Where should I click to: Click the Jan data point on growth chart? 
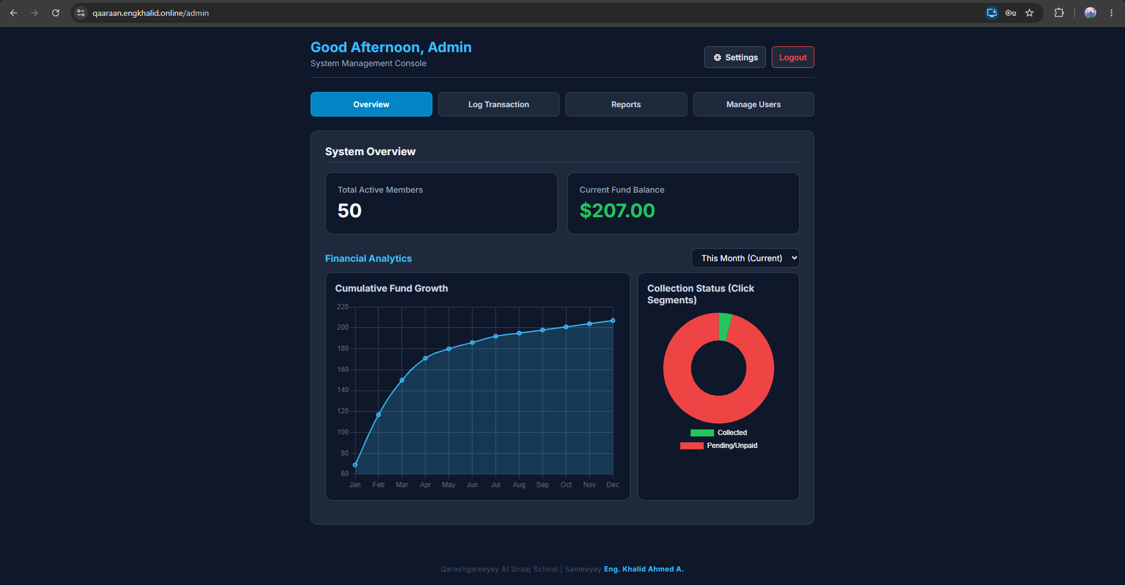355,465
